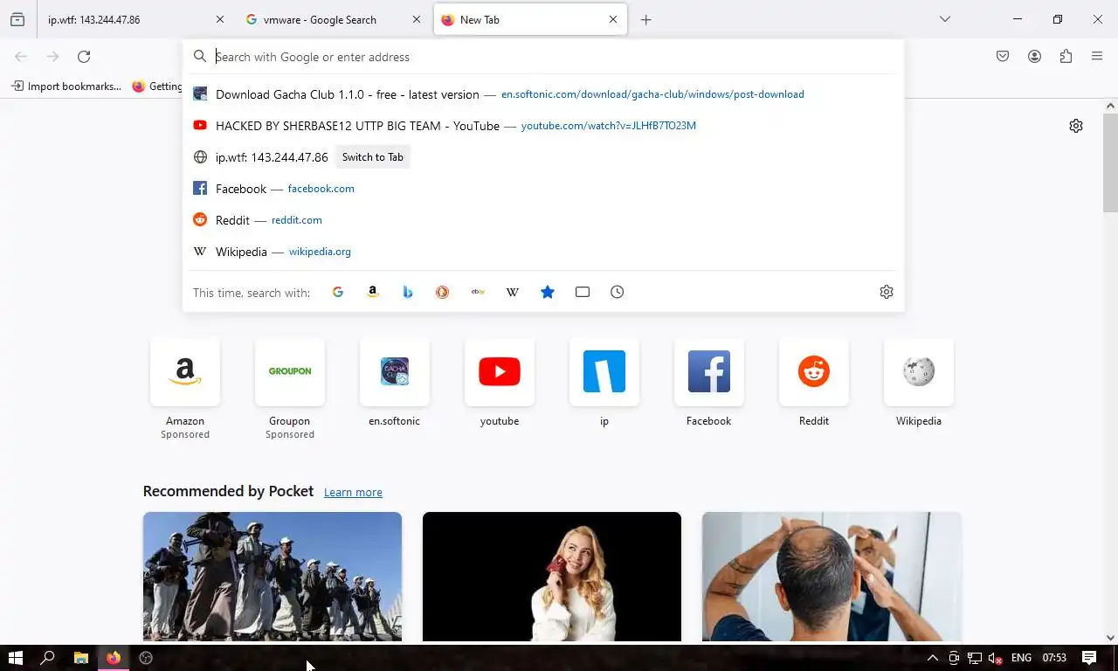Click the Switch to Tab button
The height and width of the screenshot is (671, 1118).
click(373, 157)
